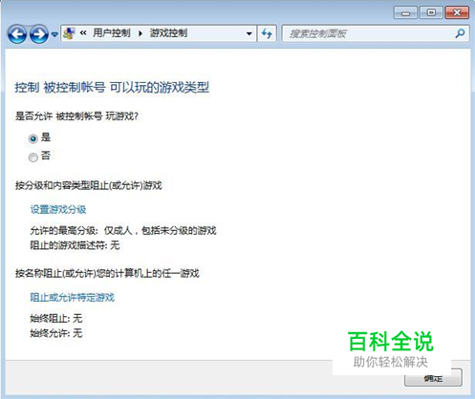Click the text 阻止的游戏描述符: 无

click(x=75, y=245)
